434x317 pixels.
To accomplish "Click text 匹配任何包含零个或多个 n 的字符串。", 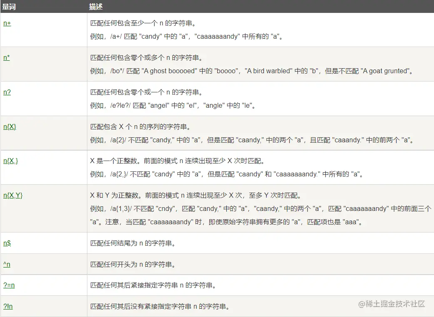I will (x=147, y=57).
